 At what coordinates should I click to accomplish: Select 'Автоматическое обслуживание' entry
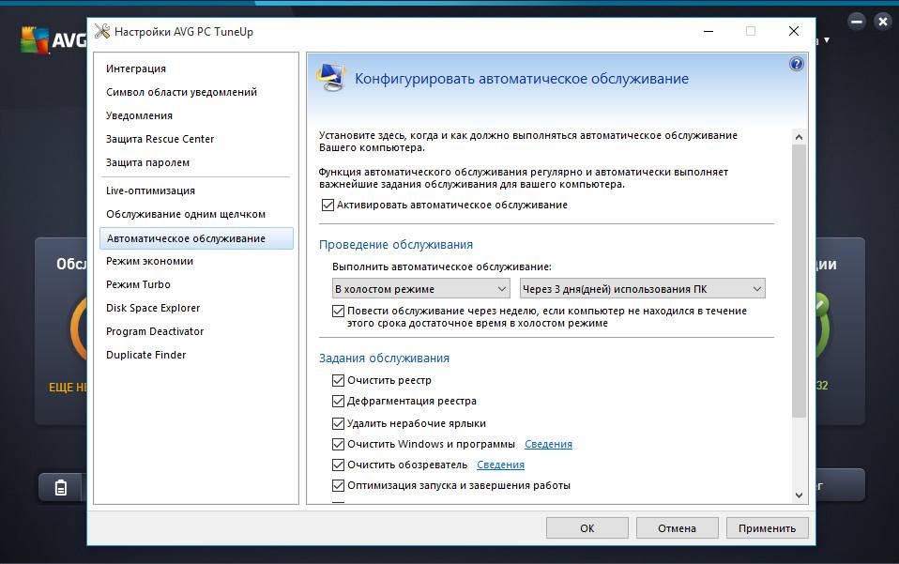click(x=196, y=238)
